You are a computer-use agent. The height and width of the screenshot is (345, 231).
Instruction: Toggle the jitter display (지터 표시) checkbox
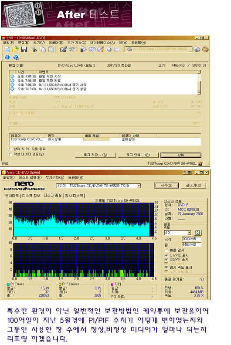tap(166, 263)
